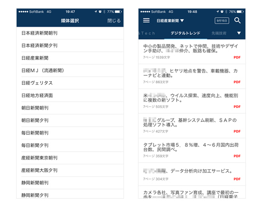Select 日経MJ(流通新聞) from the list

[x=70, y=70]
